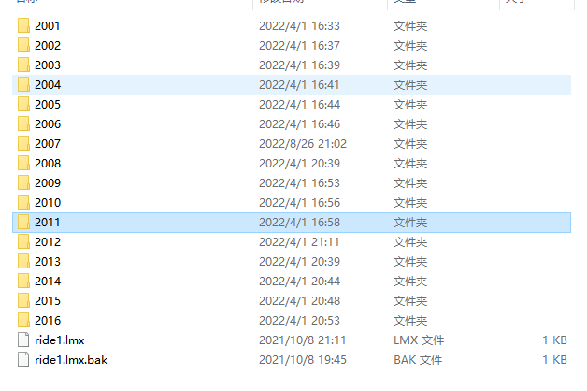Viewport: 587px width, 391px height.
Task: Select the highlighted 2004 folder row
Action: click(x=292, y=85)
